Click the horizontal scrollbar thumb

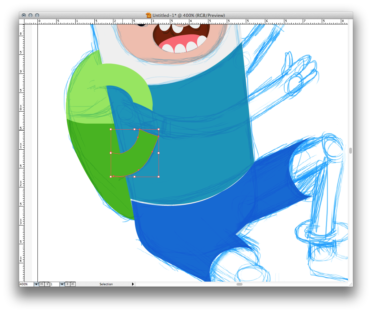click(239, 284)
